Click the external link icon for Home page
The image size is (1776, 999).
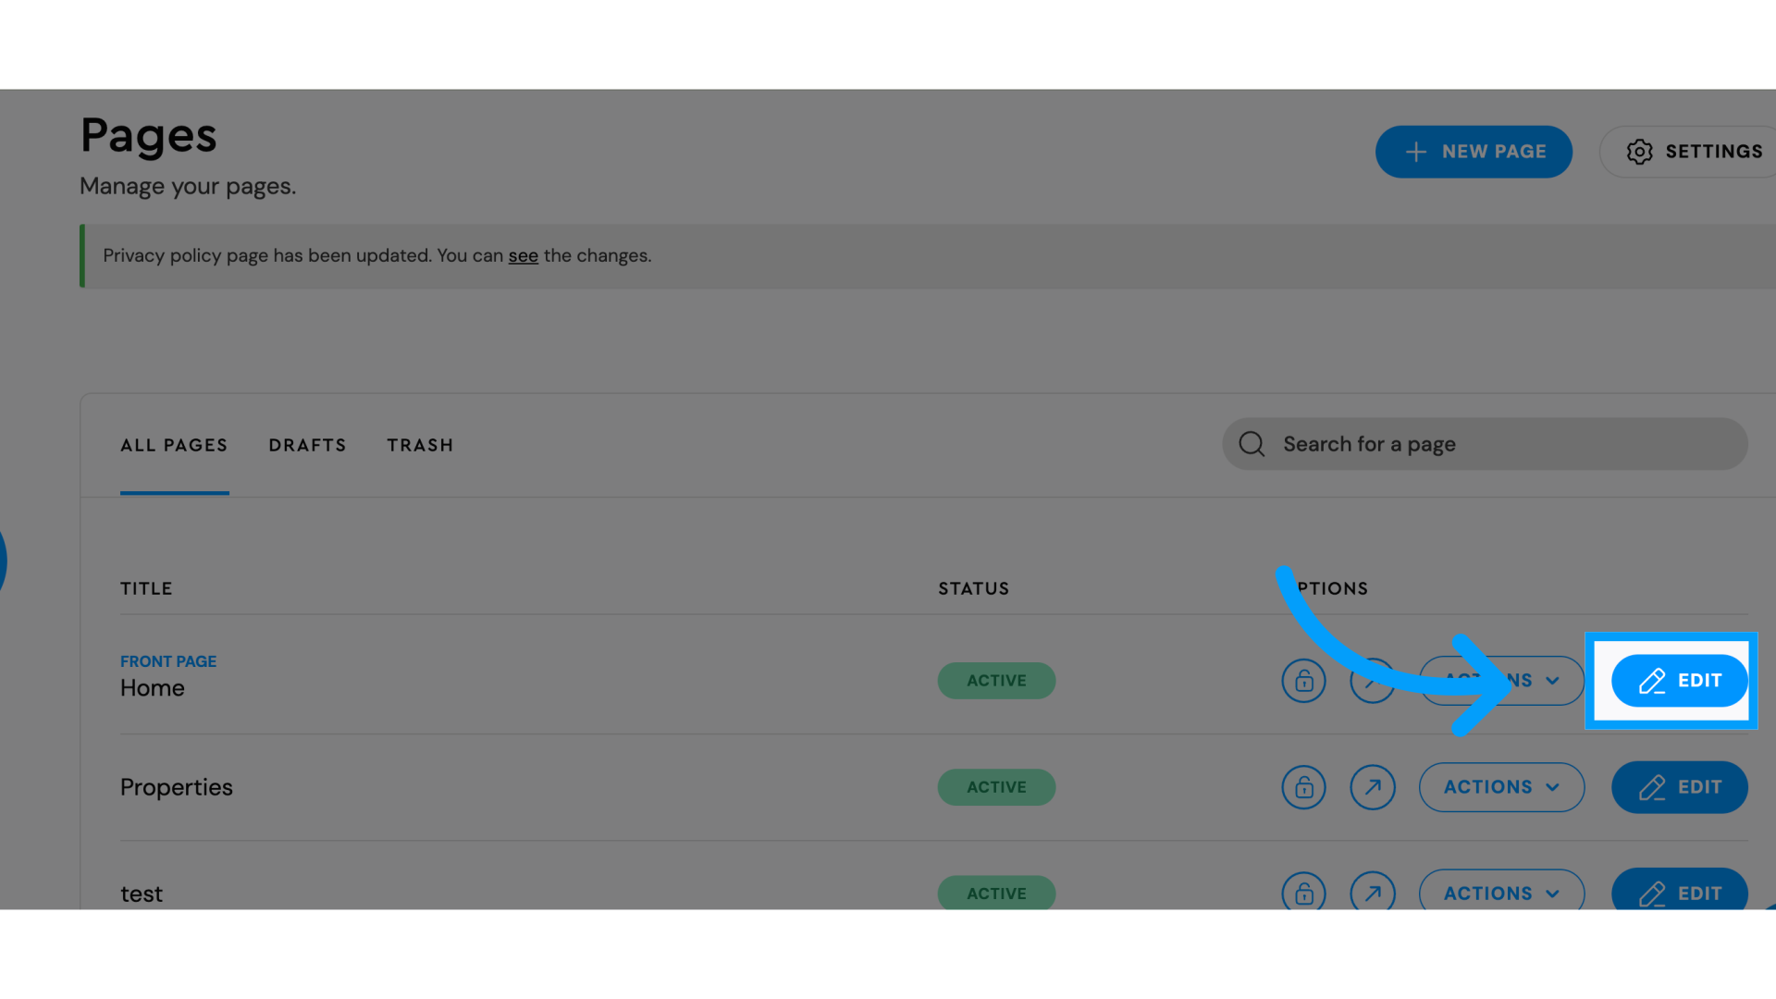(1373, 680)
